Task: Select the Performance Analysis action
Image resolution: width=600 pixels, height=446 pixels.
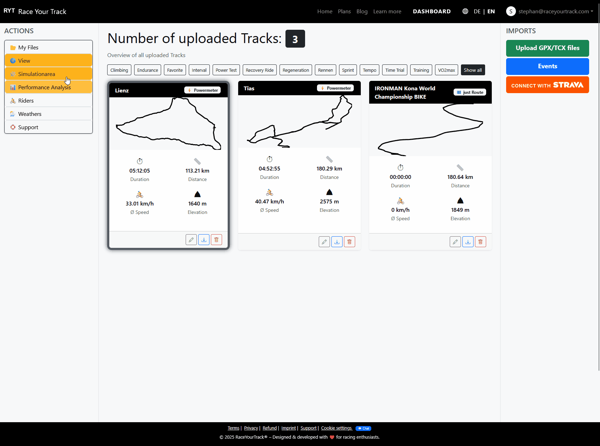Action: (x=44, y=87)
